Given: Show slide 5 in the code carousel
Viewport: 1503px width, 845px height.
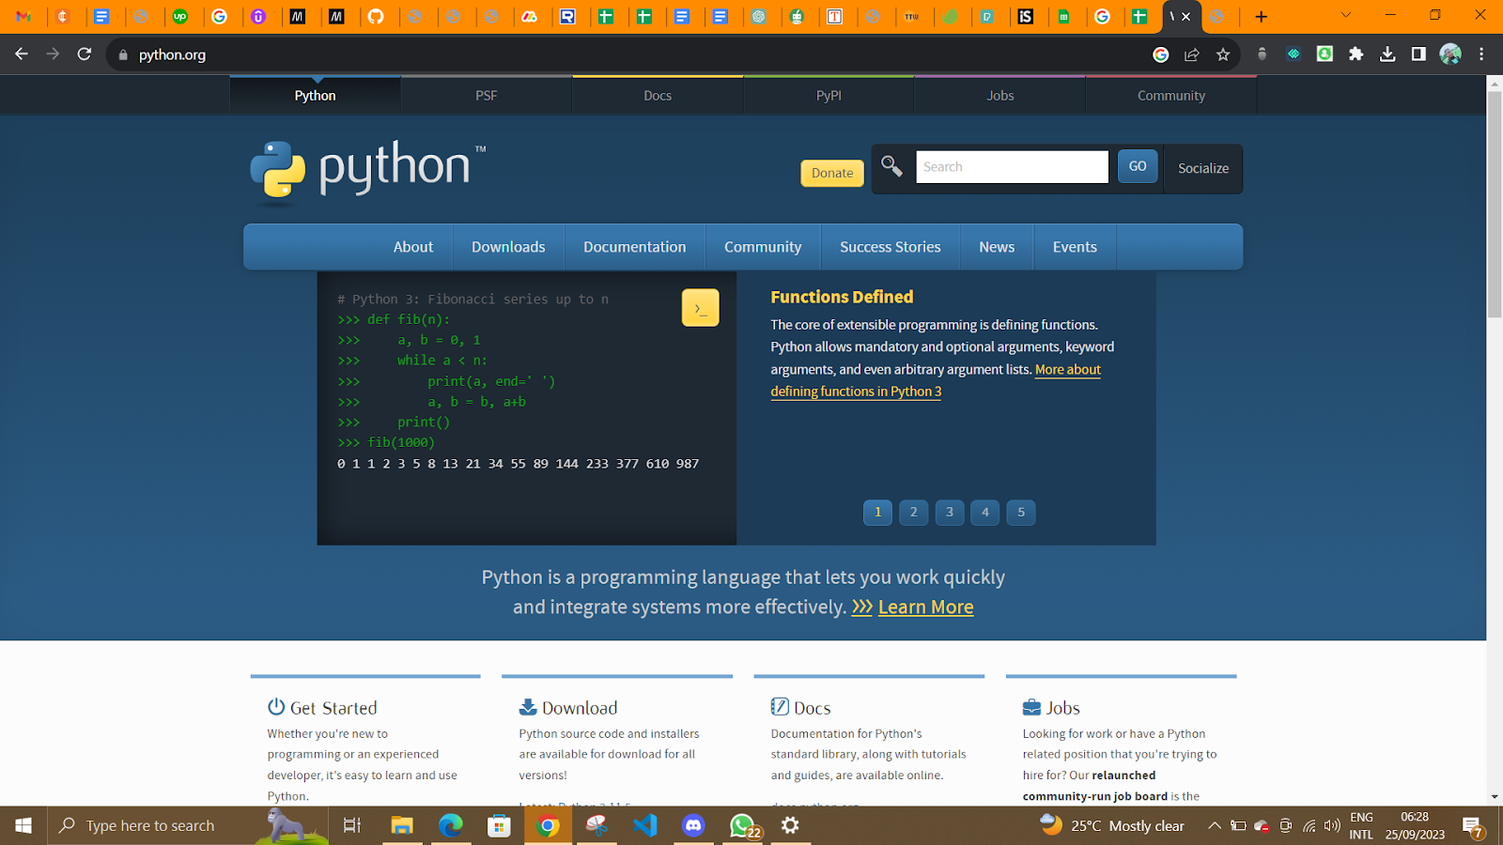Looking at the screenshot, I should point(1021,513).
